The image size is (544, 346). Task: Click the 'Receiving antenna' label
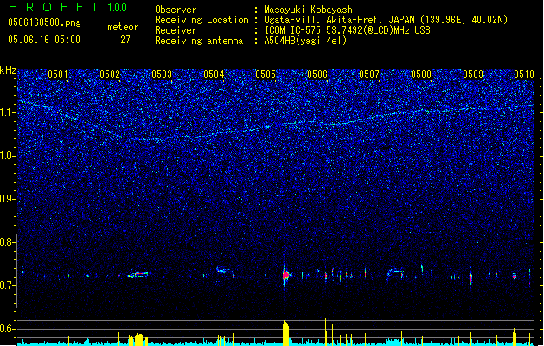(x=199, y=41)
